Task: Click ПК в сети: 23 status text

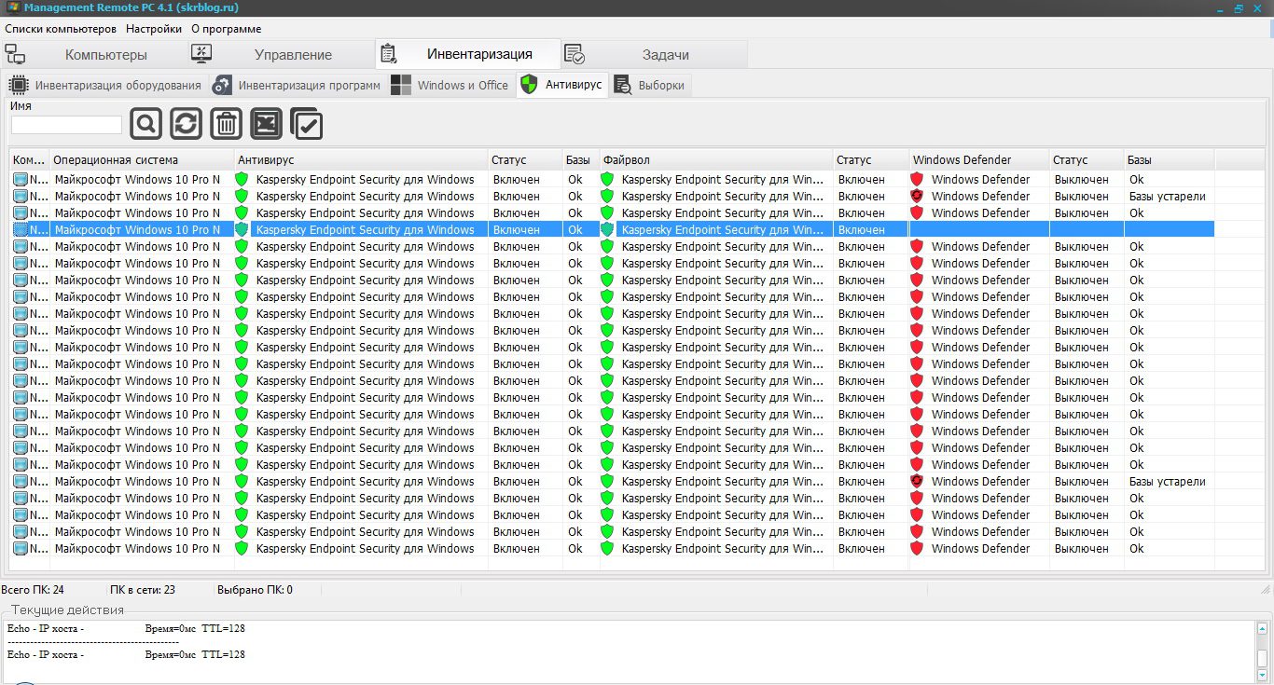Action: point(143,590)
